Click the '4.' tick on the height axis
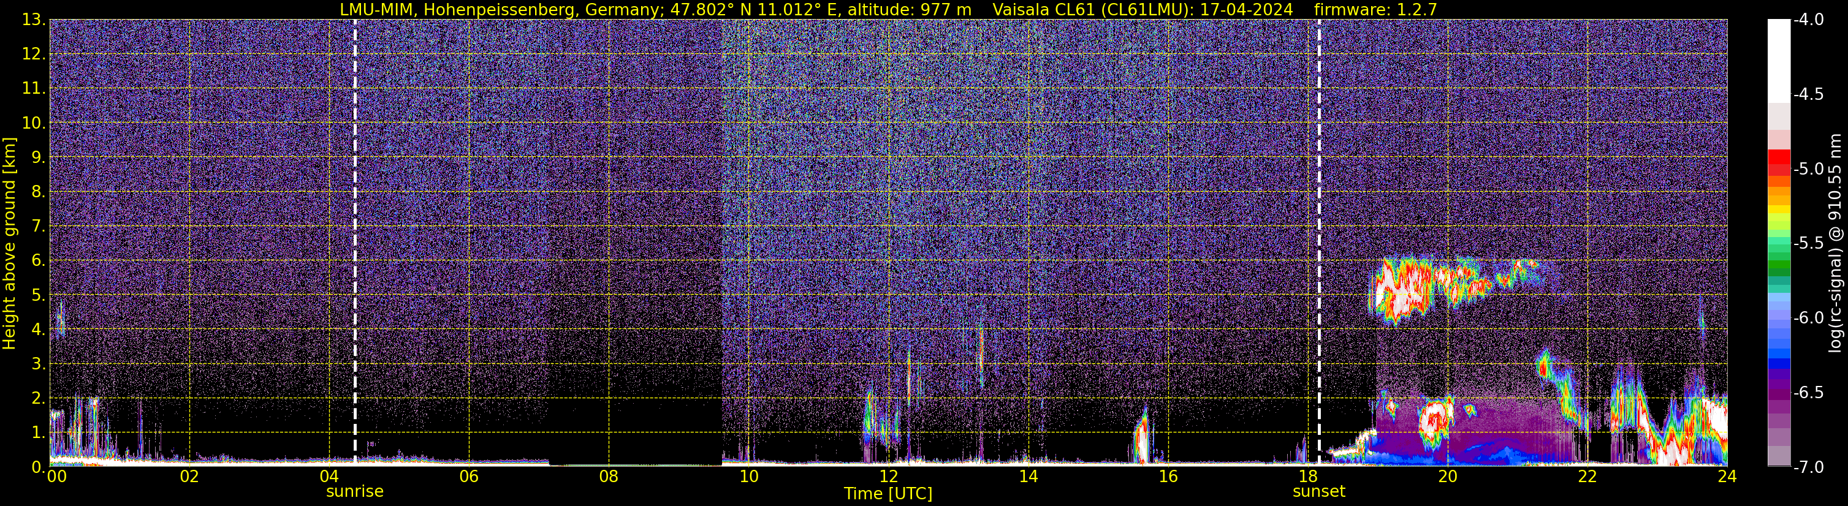The width and height of the screenshot is (1848, 506). [39, 329]
